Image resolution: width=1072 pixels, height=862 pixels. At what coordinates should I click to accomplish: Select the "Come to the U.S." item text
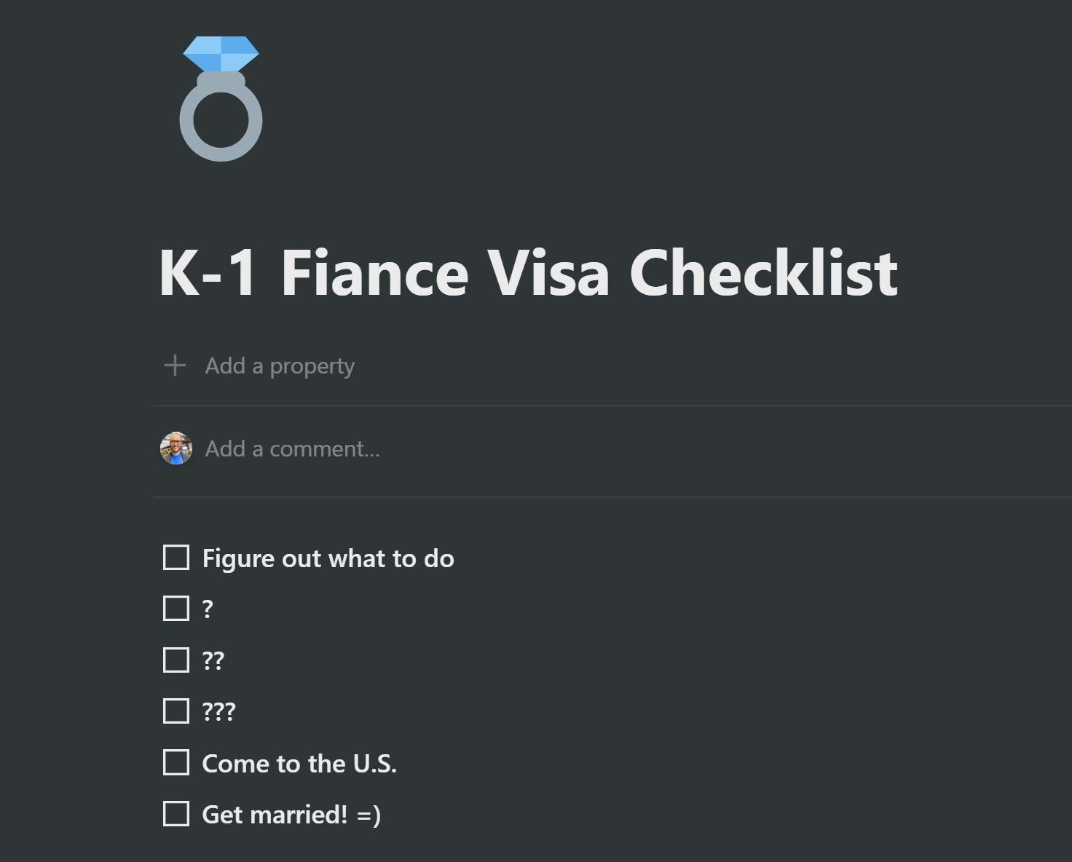[299, 764]
